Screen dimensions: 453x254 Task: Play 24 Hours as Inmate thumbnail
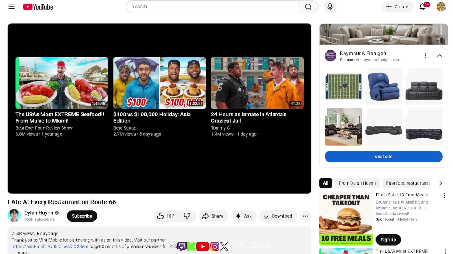pyautogui.click(x=257, y=83)
